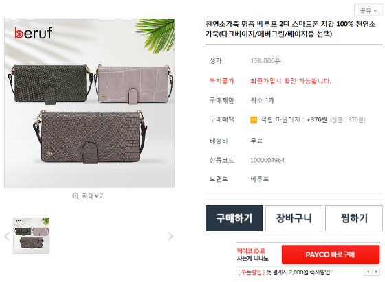This screenshot has width=385, height=282.
Task: Click the red 회원가입시 확인 가능합니다 text
Action: click(x=291, y=81)
